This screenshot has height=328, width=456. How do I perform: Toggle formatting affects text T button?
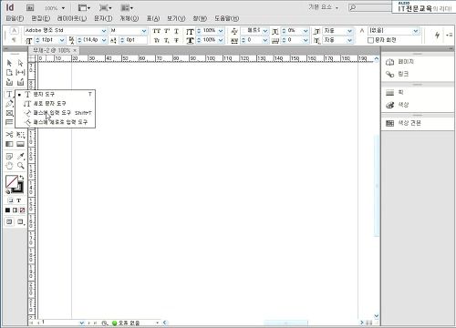(x=19, y=200)
